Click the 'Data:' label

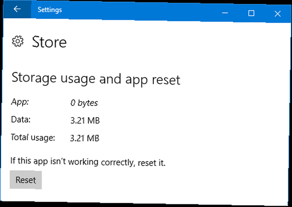pos(21,119)
